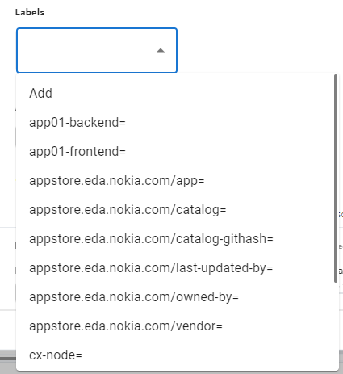This screenshot has height=374, width=343.
Task: Select the owned-by= label option
Action: (178, 296)
